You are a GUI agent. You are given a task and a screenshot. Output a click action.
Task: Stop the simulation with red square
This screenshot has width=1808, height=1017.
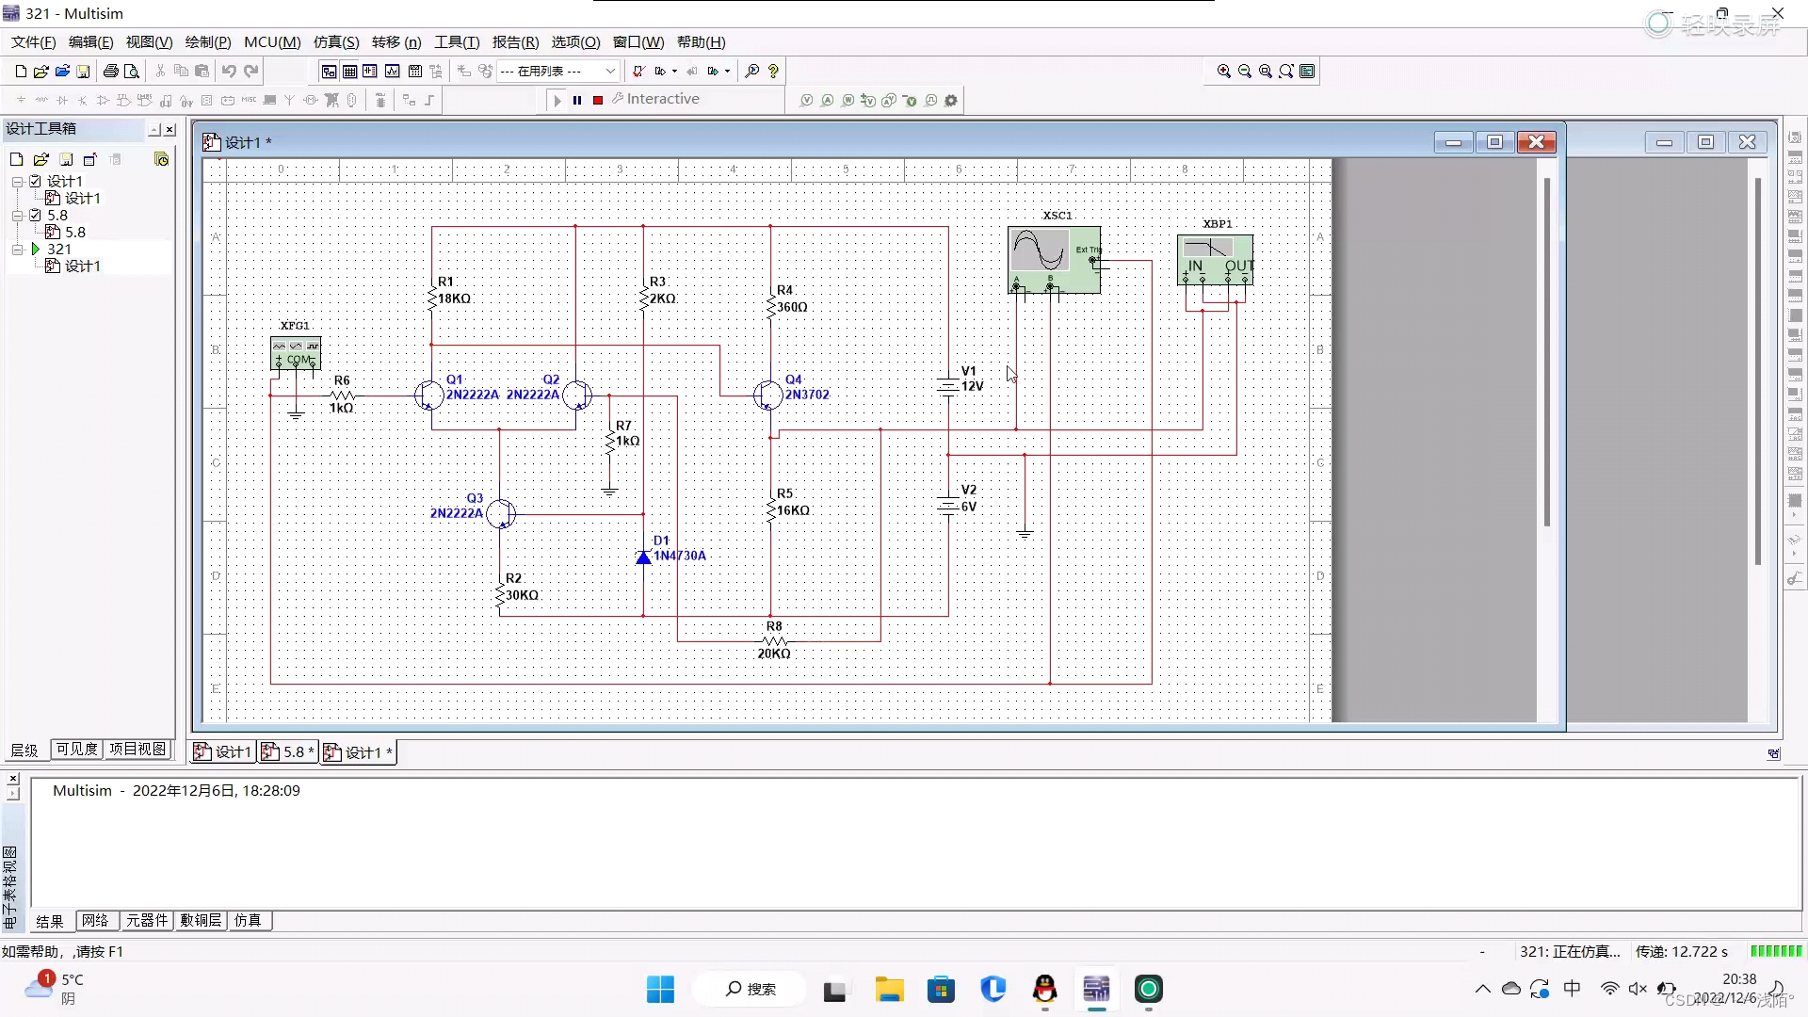tap(596, 100)
